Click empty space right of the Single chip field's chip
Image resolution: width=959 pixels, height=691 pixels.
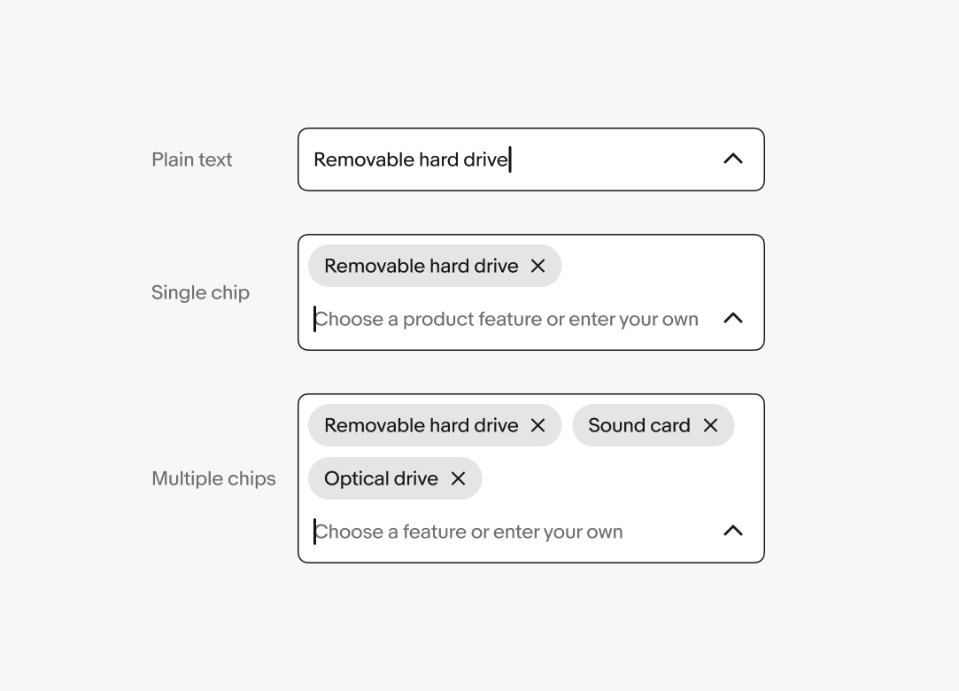660,266
